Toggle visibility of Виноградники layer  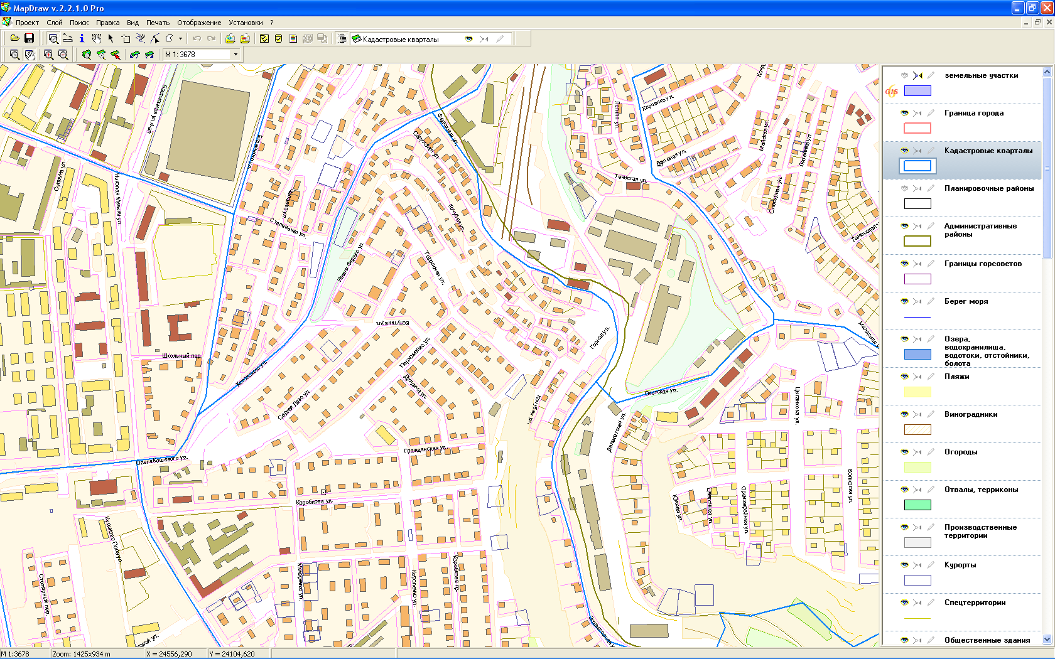(904, 414)
